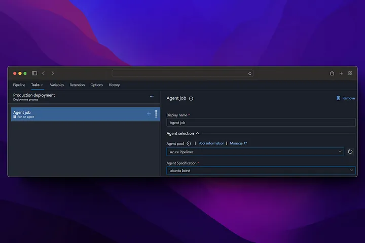Viewport: 365px width, 243px height.
Task: View the History tab
Action: click(x=114, y=85)
